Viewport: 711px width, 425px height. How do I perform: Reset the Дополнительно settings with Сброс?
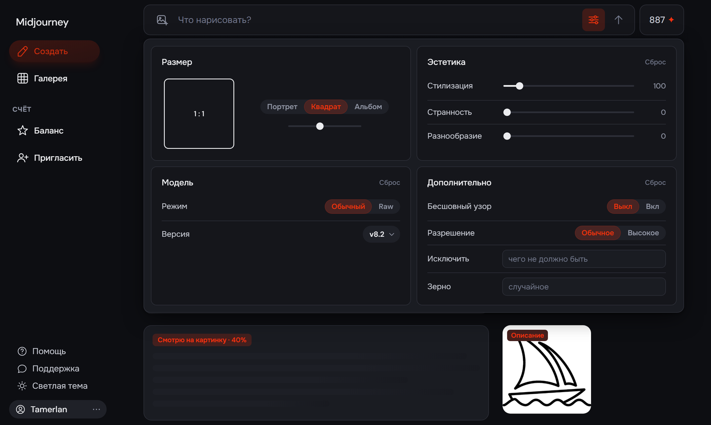[655, 183]
